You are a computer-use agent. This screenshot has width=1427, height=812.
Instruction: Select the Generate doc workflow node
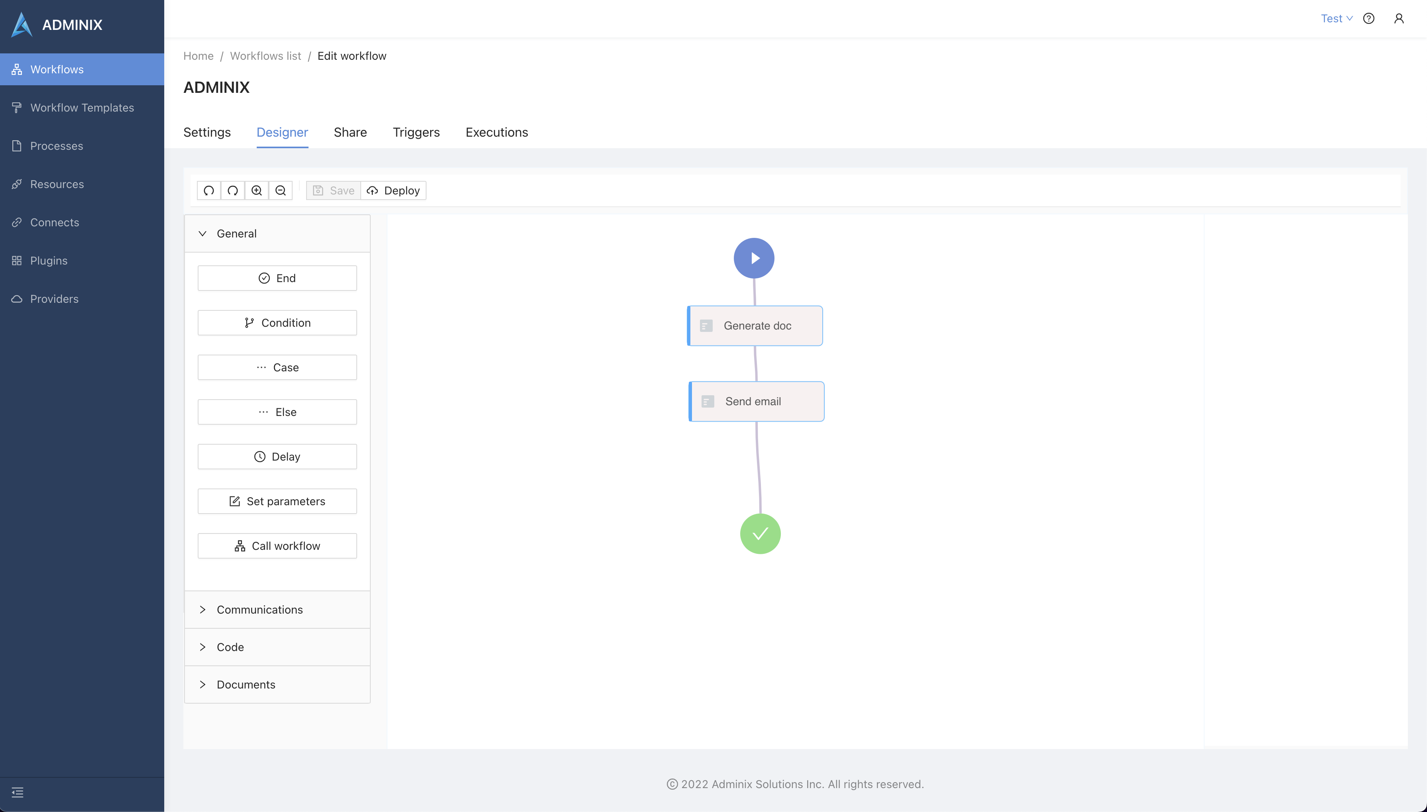(756, 326)
